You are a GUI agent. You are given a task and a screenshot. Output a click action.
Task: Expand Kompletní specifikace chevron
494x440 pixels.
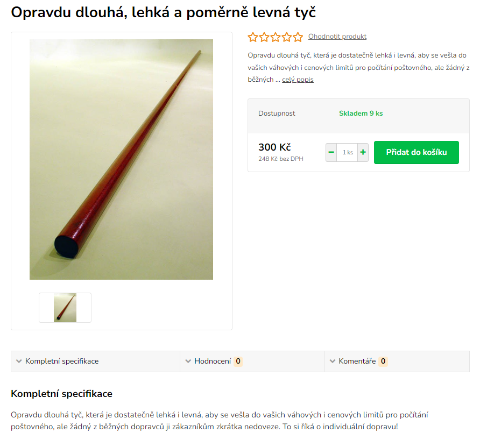coord(19,361)
